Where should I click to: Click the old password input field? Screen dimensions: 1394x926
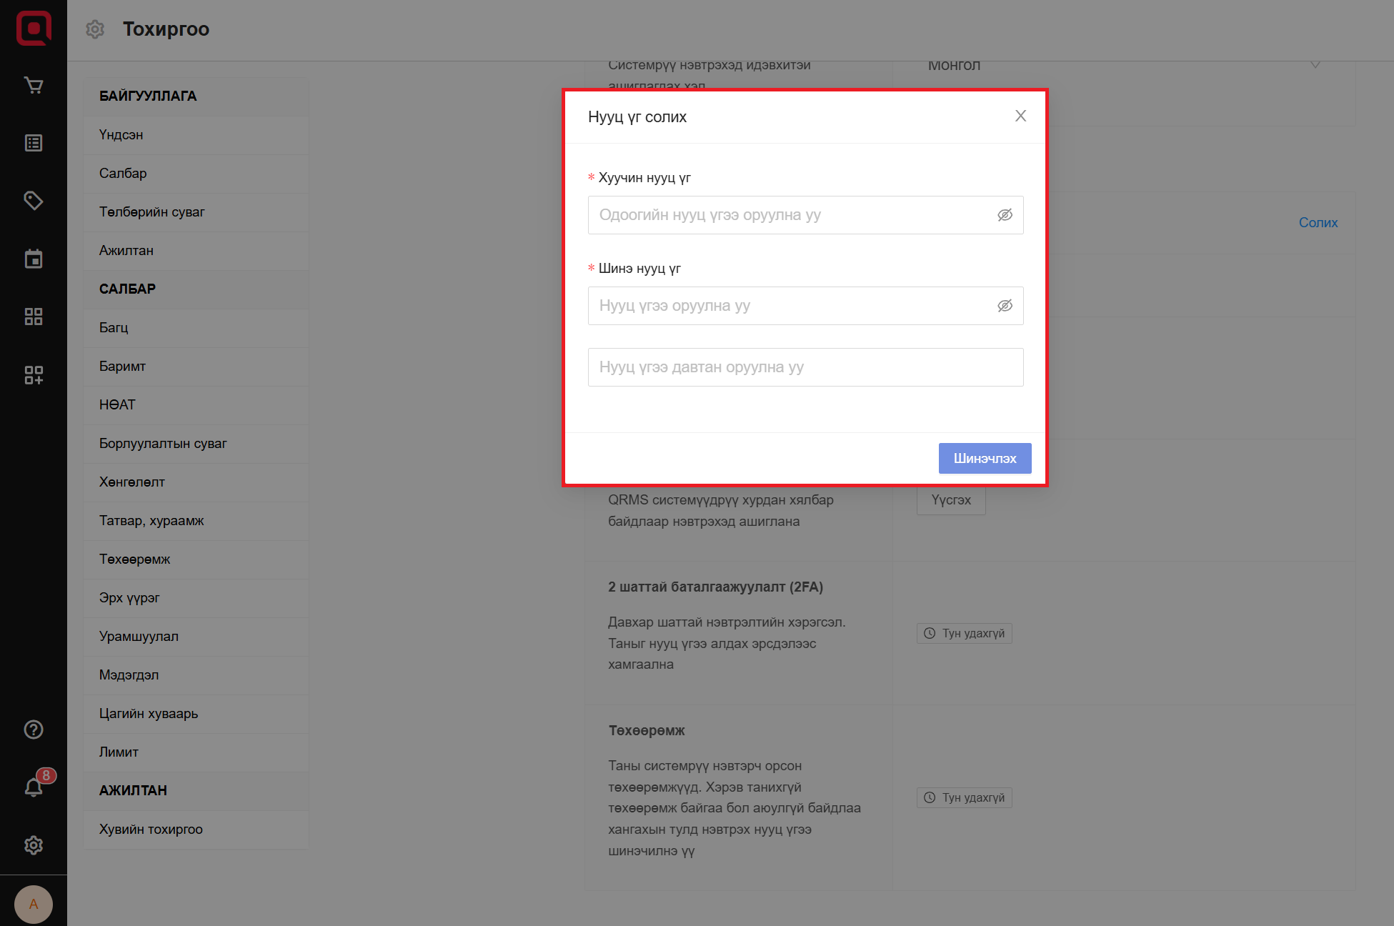(x=790, y=215)
